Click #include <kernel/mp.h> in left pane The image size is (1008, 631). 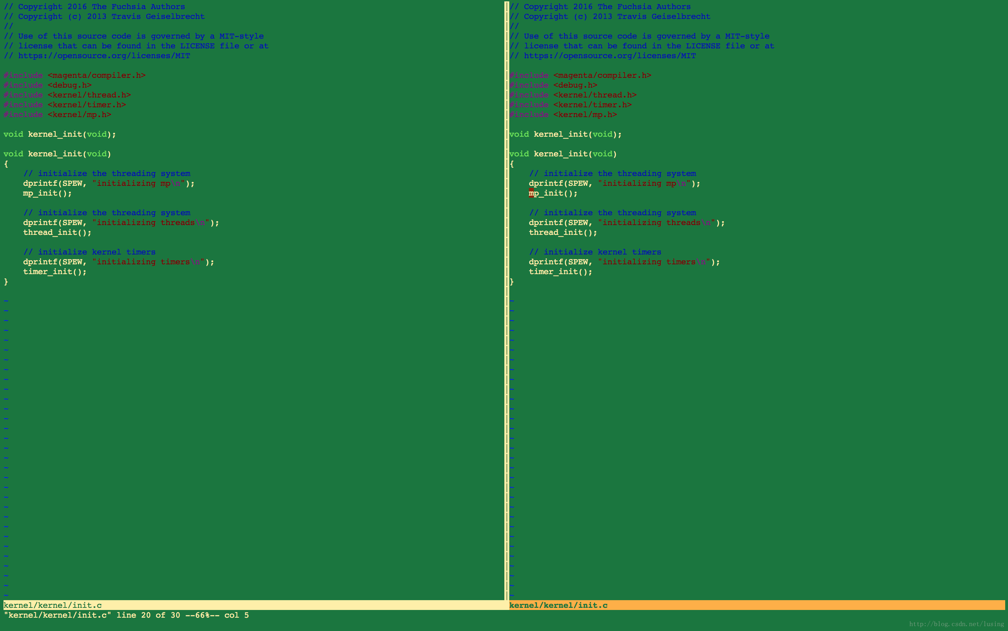[x=57, y=115]
